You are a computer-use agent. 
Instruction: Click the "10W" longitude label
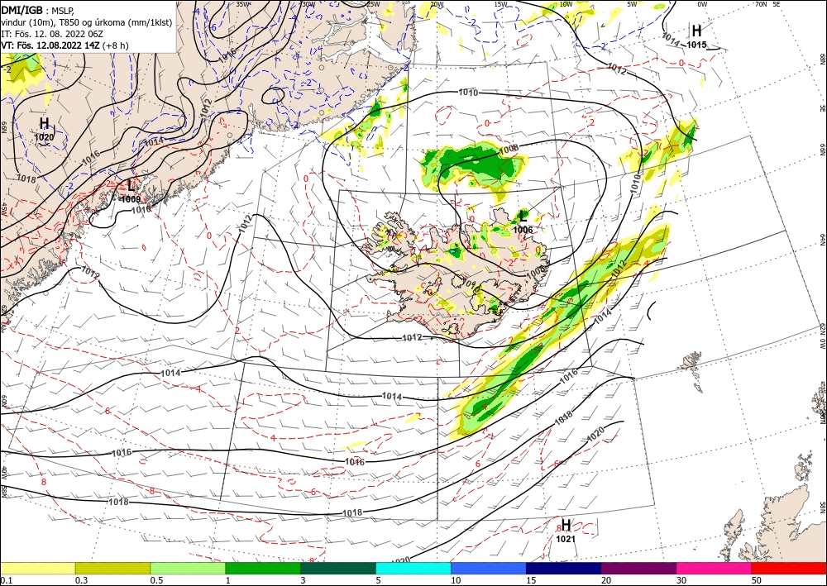566,3
